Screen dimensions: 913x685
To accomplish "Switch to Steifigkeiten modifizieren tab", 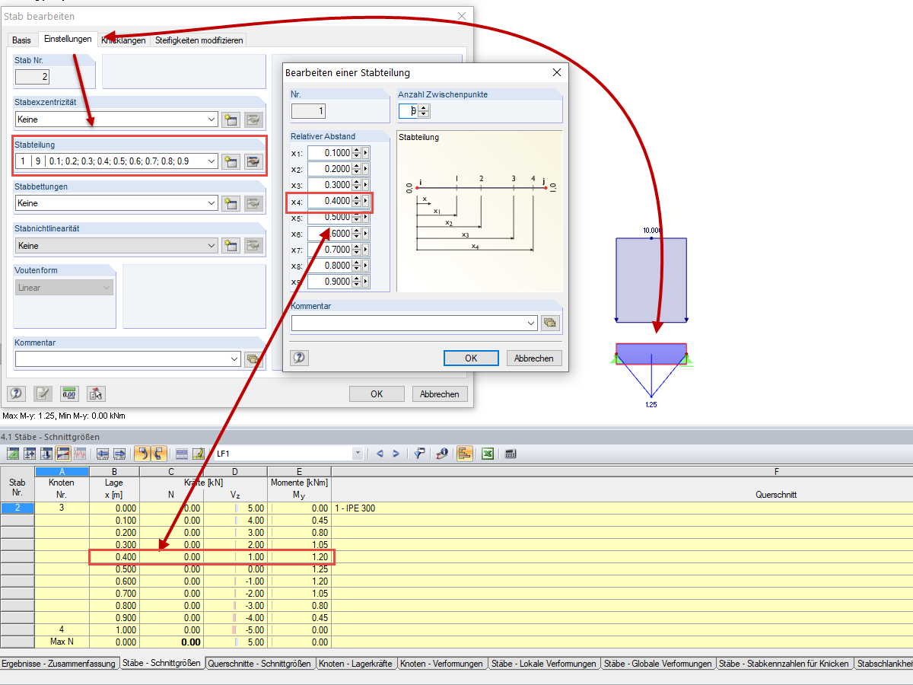I will pyautogui.click(x=200, y=40).
